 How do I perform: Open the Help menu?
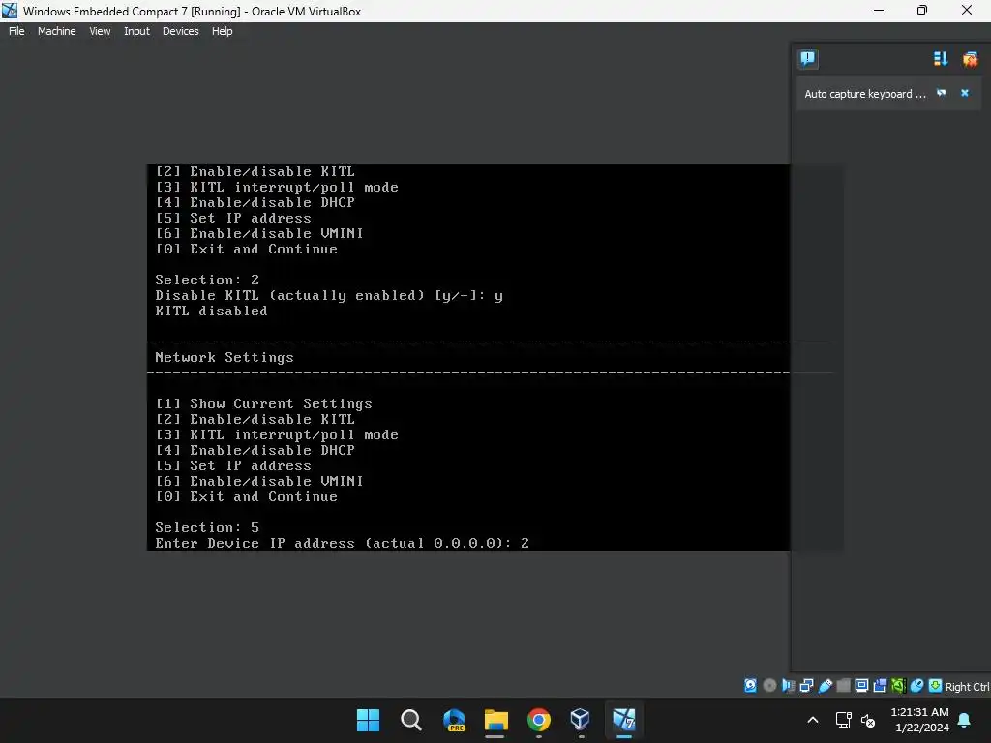pyautogui.click(x=222, y=31)
